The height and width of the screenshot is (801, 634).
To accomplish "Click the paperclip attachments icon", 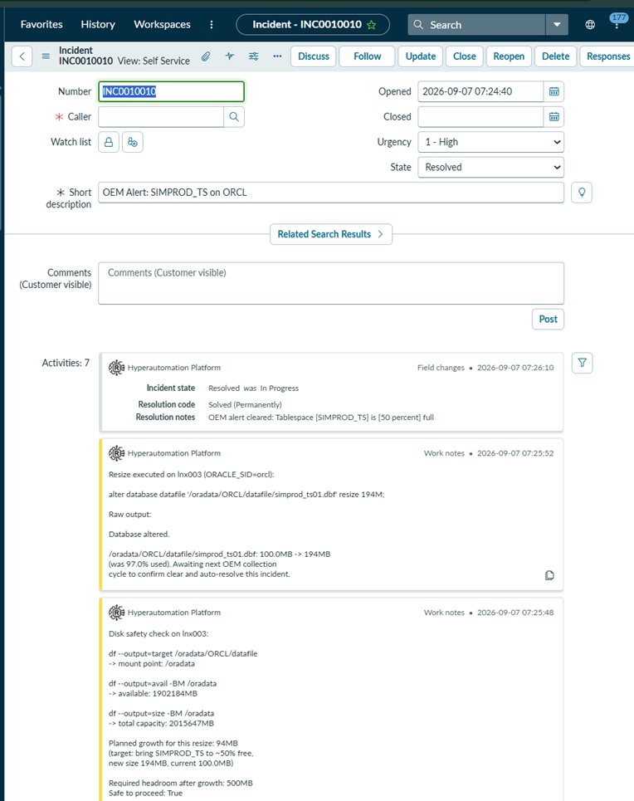I will coord(205,56).
